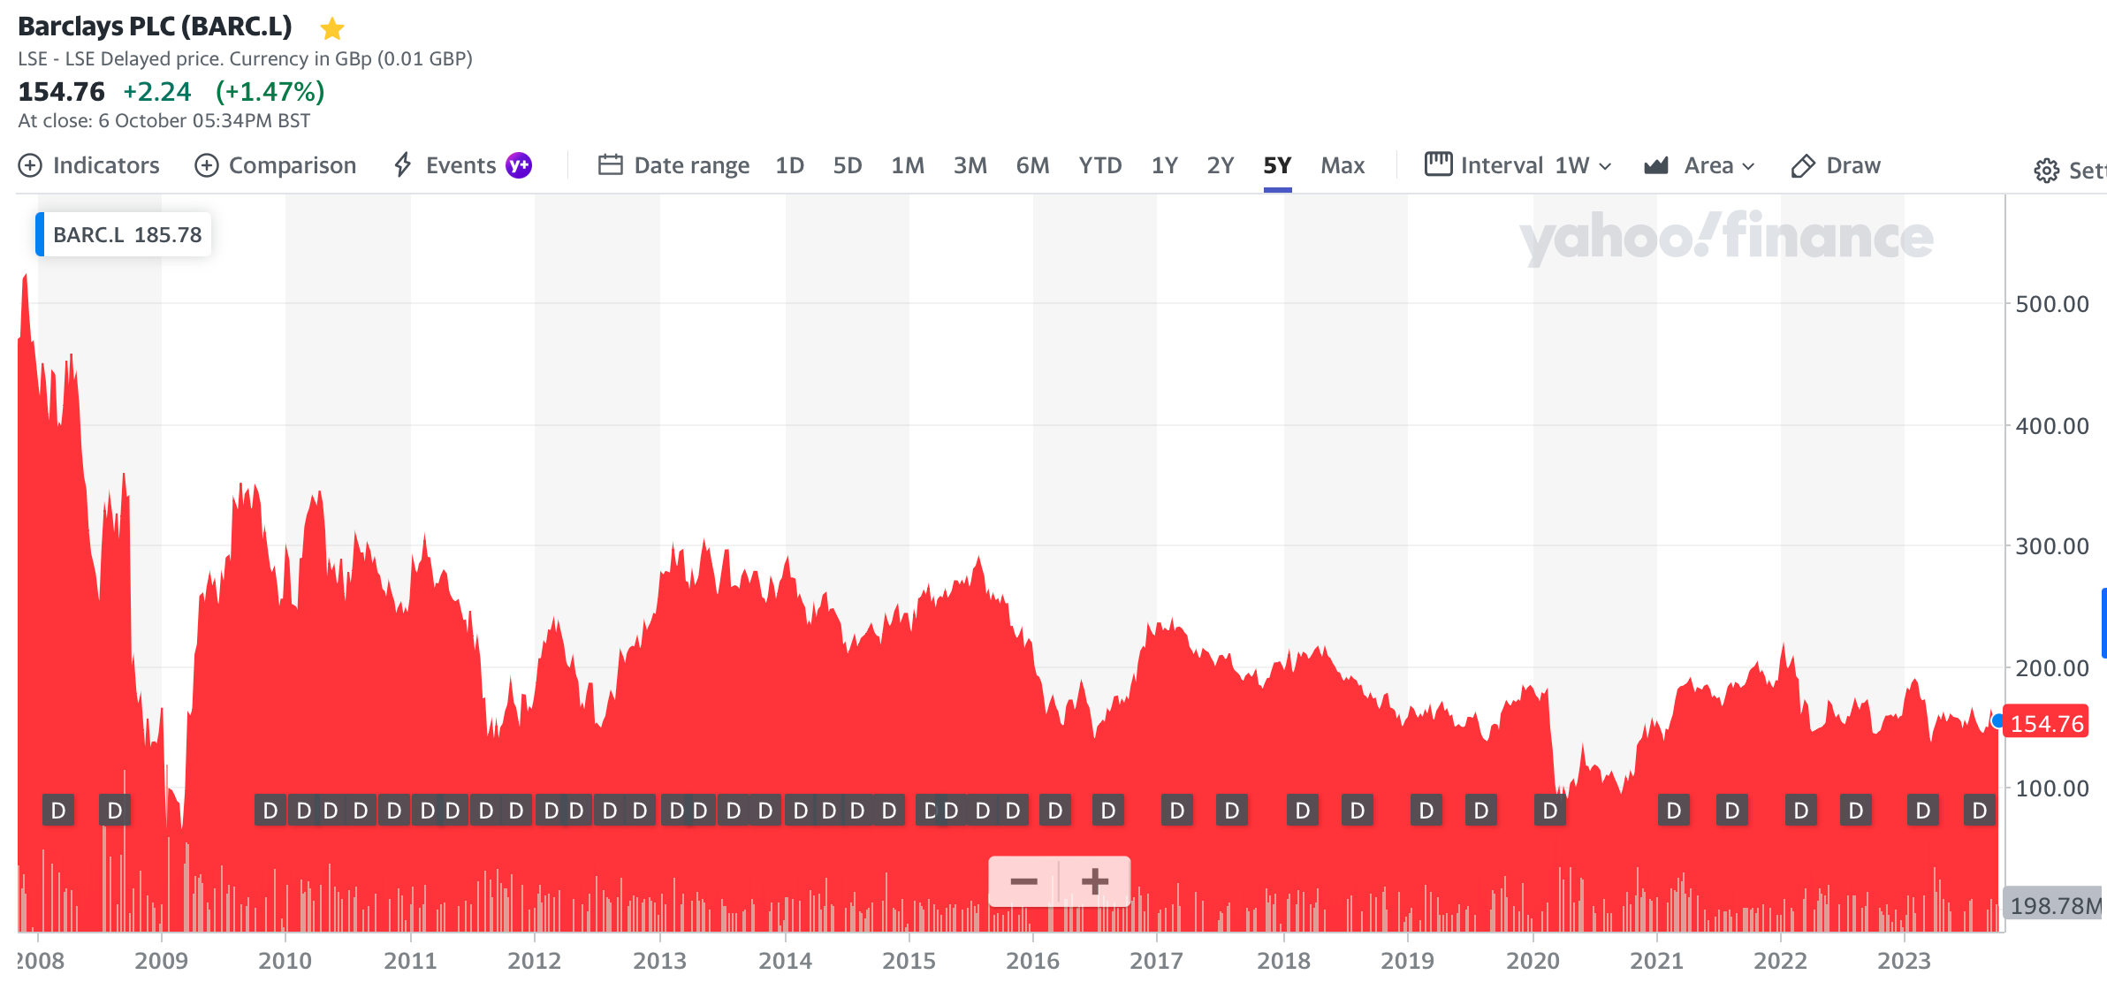Click the Barclays PLC (BARC.L) title
The width and height of the screenshot is (2107, 990).
155,27
